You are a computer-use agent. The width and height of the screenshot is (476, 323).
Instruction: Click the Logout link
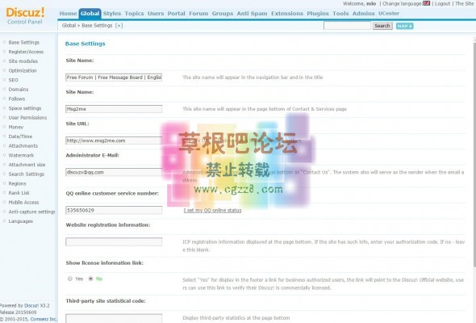click(443, 4)
